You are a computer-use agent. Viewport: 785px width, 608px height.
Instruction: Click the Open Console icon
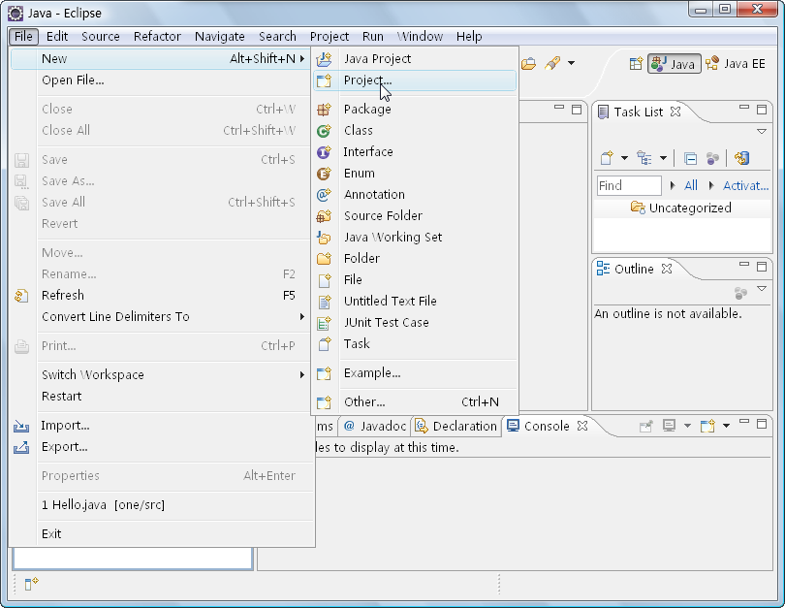[707, 426]
